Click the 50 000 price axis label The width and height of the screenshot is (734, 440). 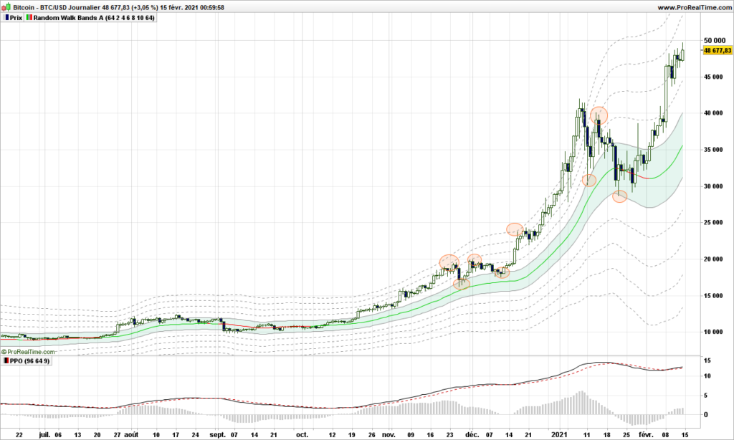tap(715, 41)
